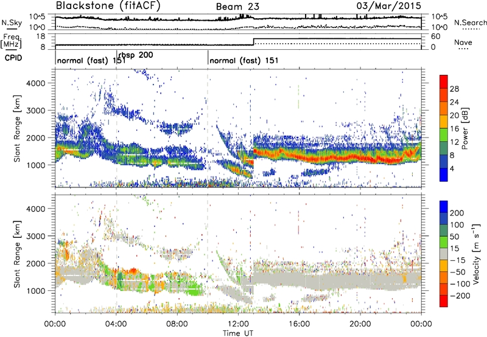
Task: Click the first 'normal (fast) 151' label
Action: (x=91, y=60)
